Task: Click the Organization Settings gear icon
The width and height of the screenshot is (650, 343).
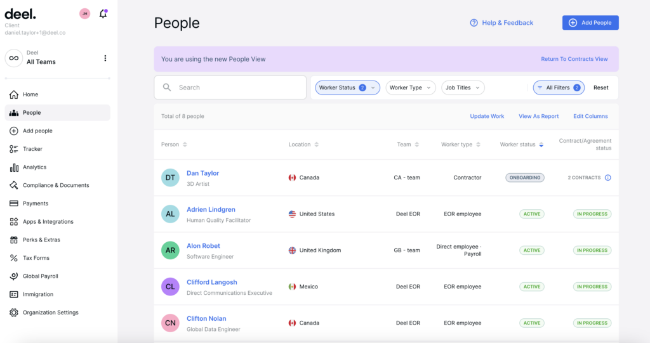Action: tap(14, 313)
